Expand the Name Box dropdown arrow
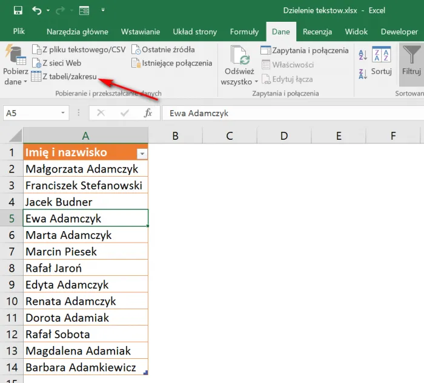The image size is (424, 383). [64, 113]
